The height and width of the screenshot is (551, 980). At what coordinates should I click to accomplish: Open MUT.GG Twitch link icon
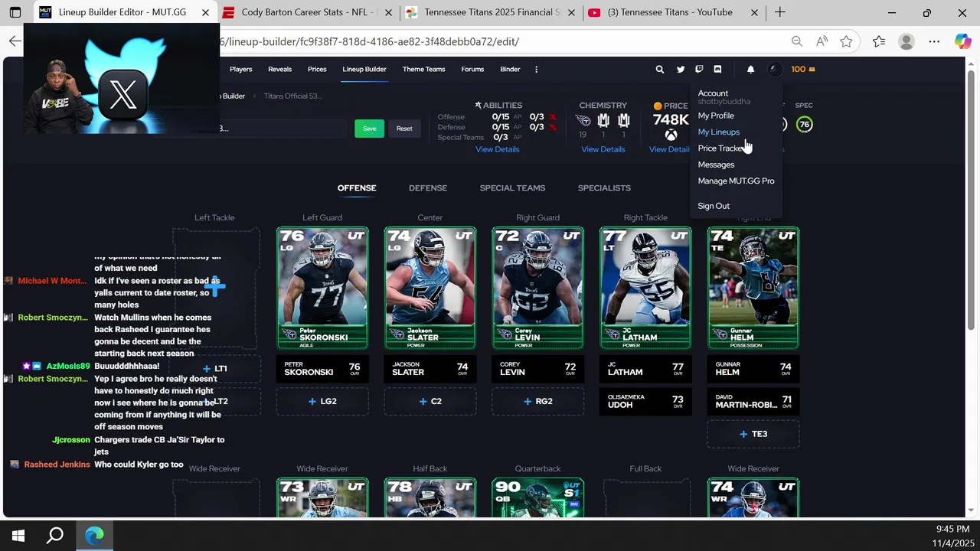(699, 69)
